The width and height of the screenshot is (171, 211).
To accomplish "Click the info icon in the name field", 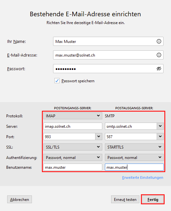I will (159, 41).
